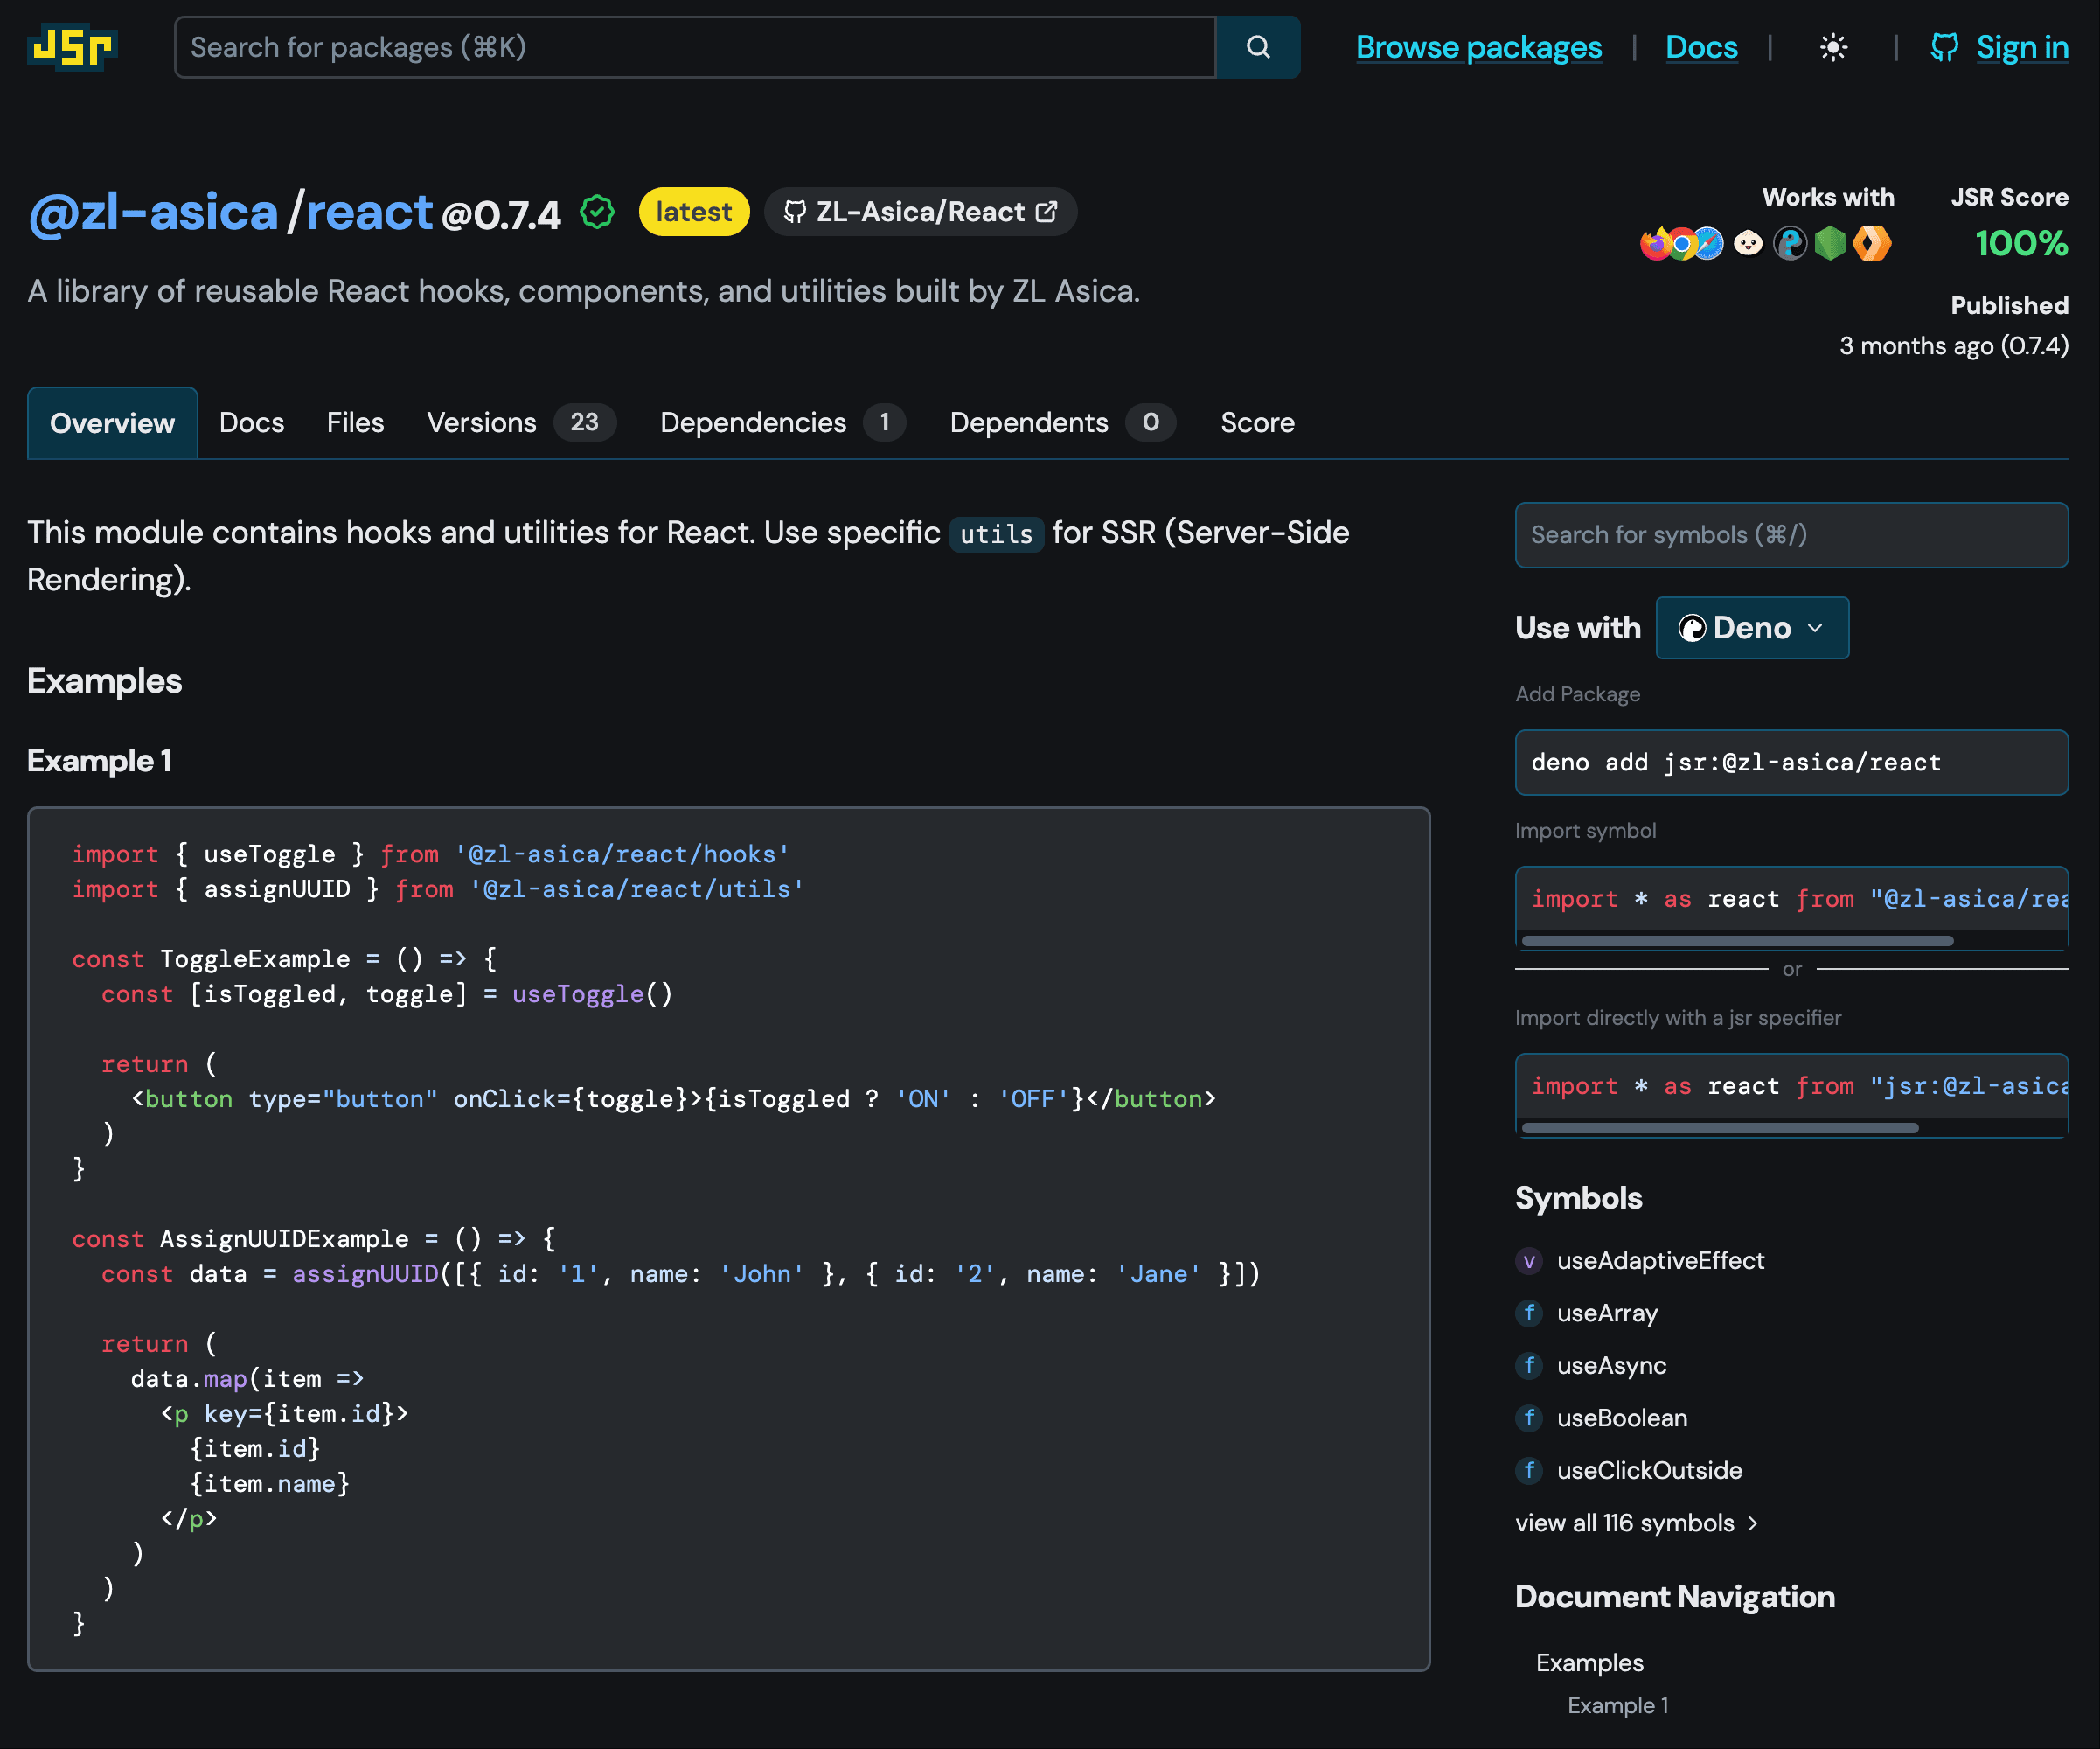Image resolution: width=2100 pixels, height=1749 pixels.
Task: Click the jsr specifier import horizontal scrollbar
Action: click(1720, 1128)
